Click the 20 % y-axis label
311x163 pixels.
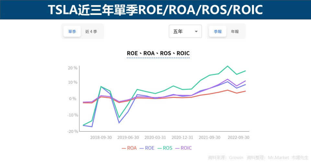point(73,68)
